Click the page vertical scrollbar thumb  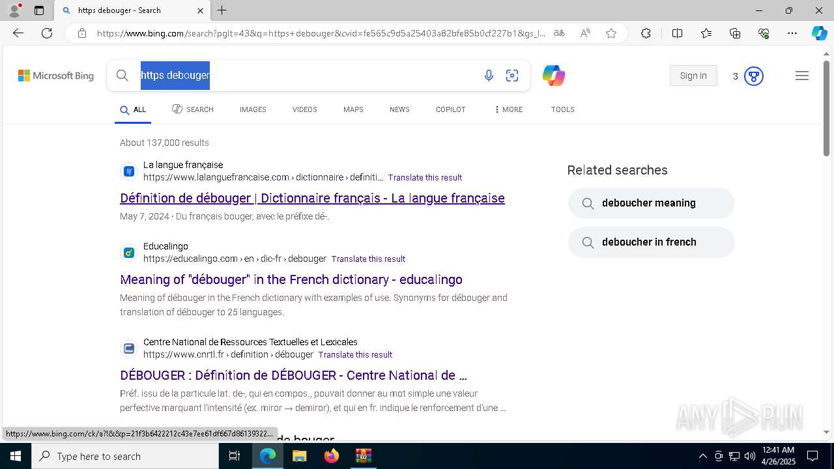[826, 107]
